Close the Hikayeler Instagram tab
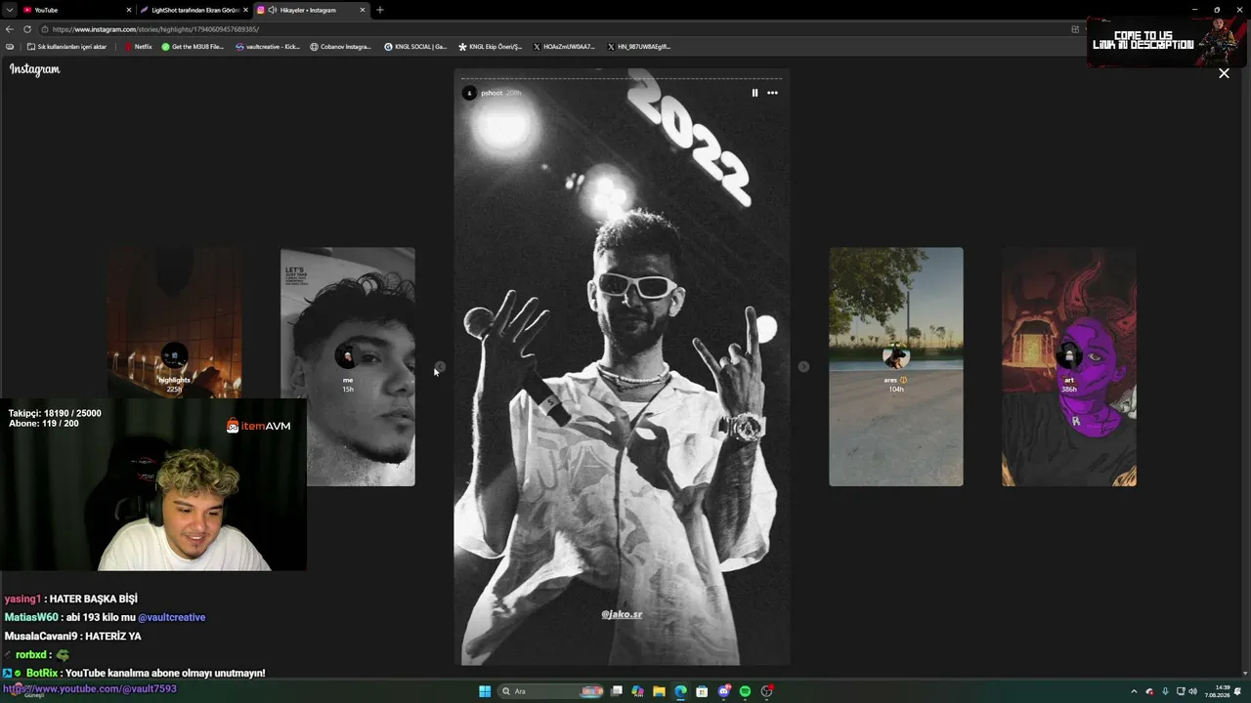Screen dimensions: 1251x703 [363, 10]
